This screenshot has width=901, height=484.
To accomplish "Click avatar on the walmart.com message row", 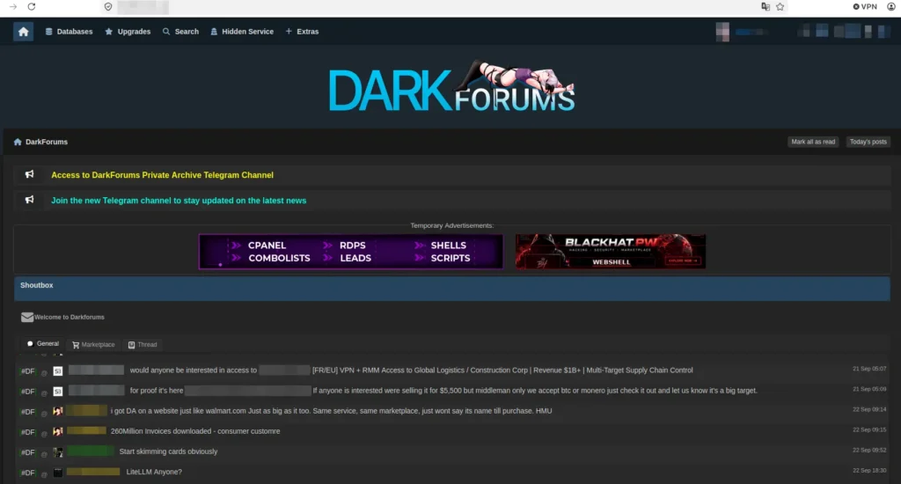I will (58, 411).
